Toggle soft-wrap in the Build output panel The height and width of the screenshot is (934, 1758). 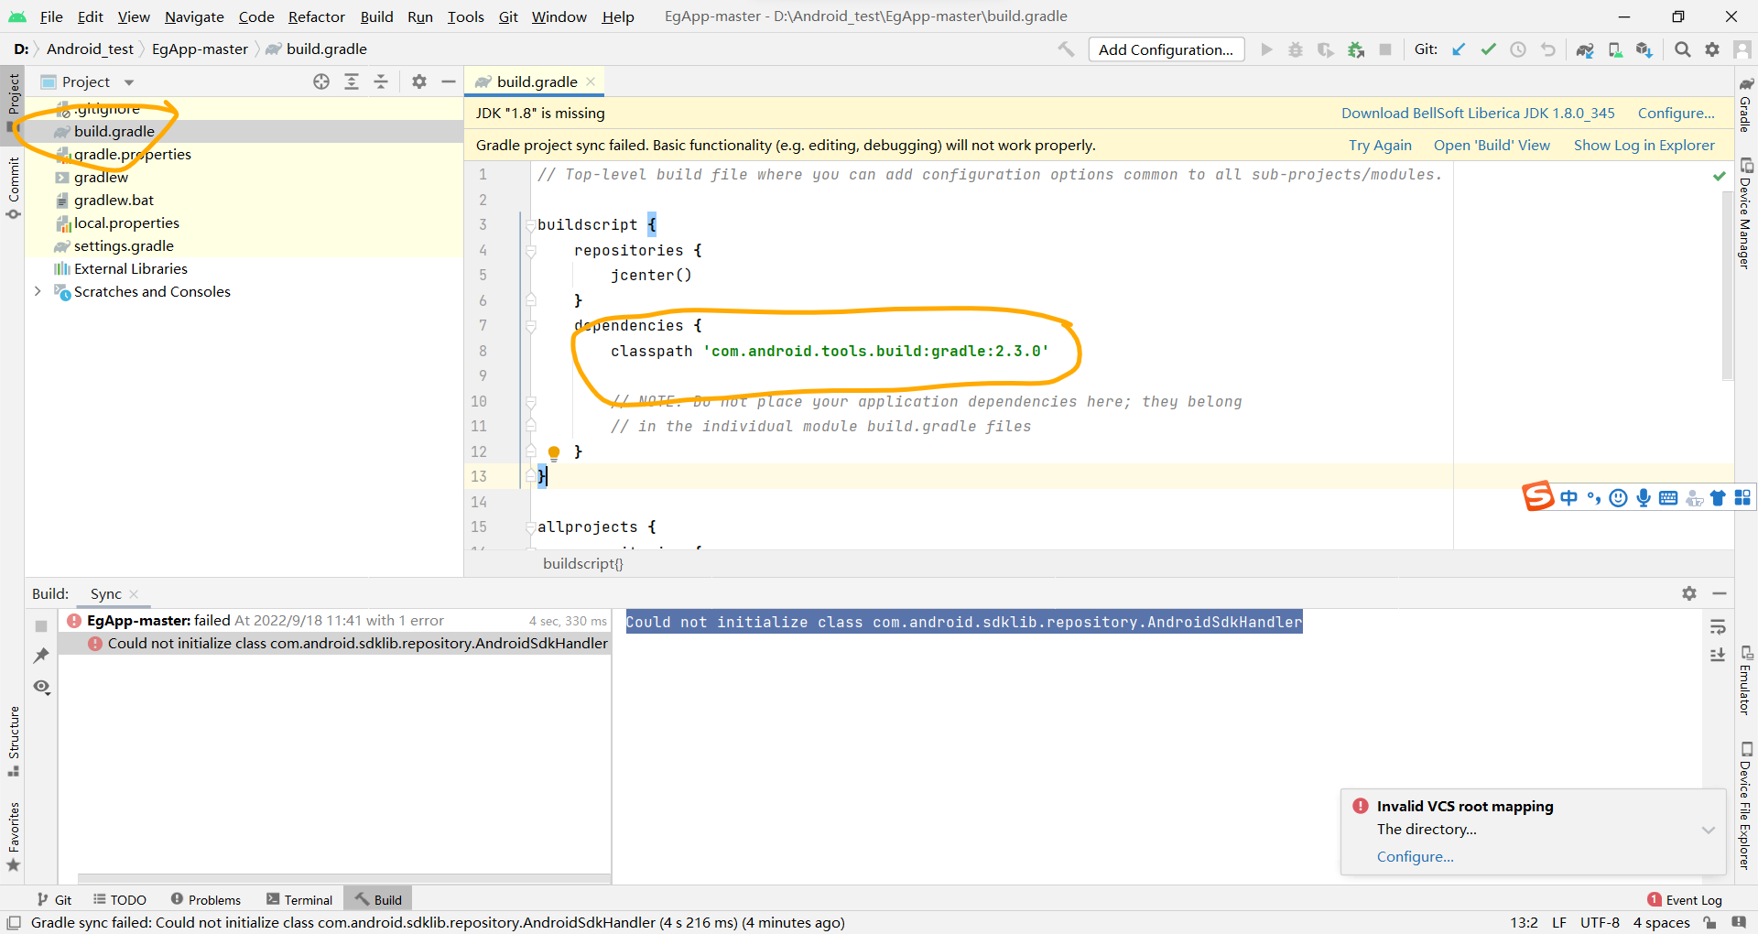point(1719,626)
